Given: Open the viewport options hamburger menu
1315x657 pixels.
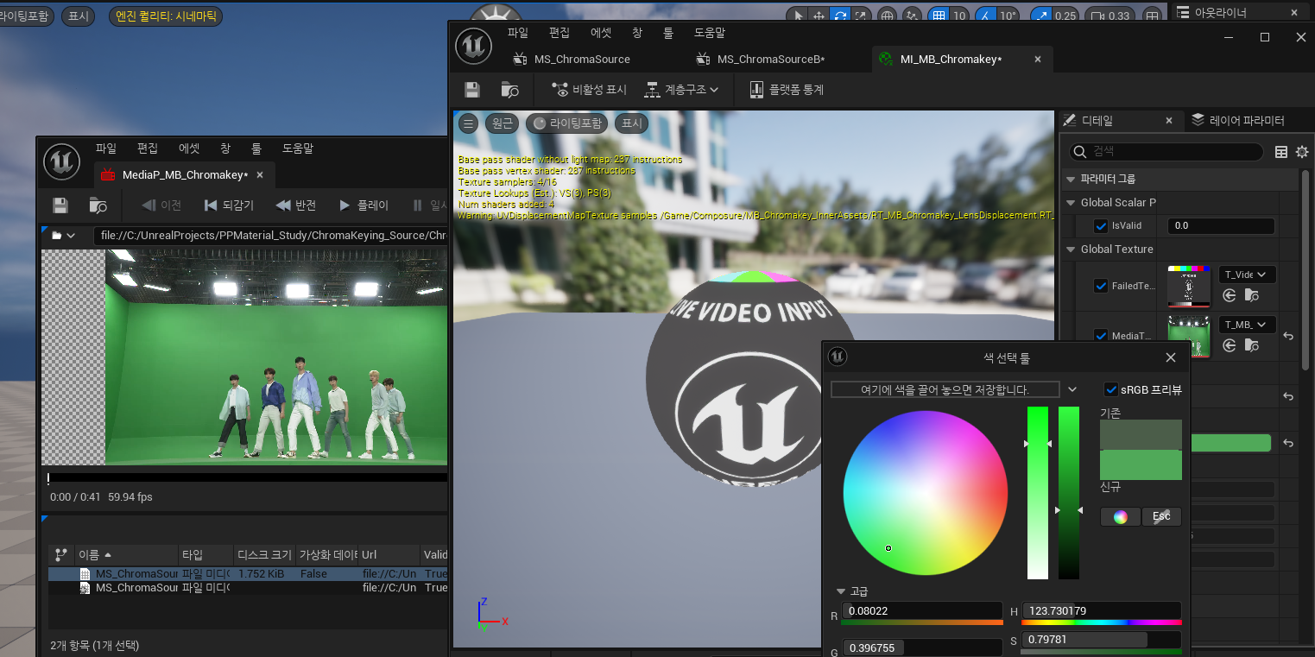Looking at the screenshot, I should pos(468,123).
